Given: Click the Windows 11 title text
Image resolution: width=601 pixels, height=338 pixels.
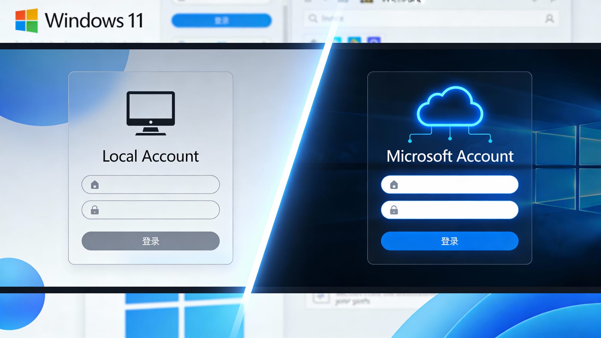Looking at the screenshot, I should click(94, 20).
